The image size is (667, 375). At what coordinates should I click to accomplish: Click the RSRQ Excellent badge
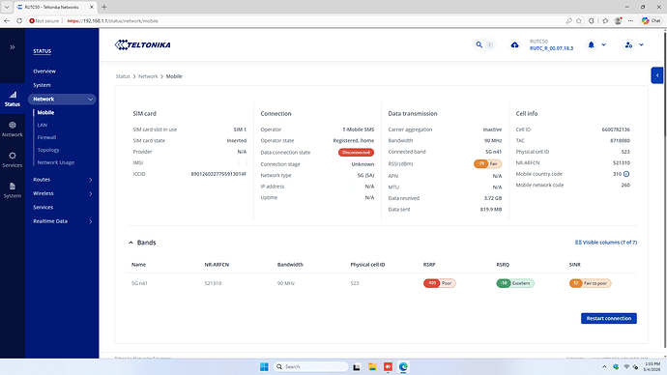[x=515, y=283]
